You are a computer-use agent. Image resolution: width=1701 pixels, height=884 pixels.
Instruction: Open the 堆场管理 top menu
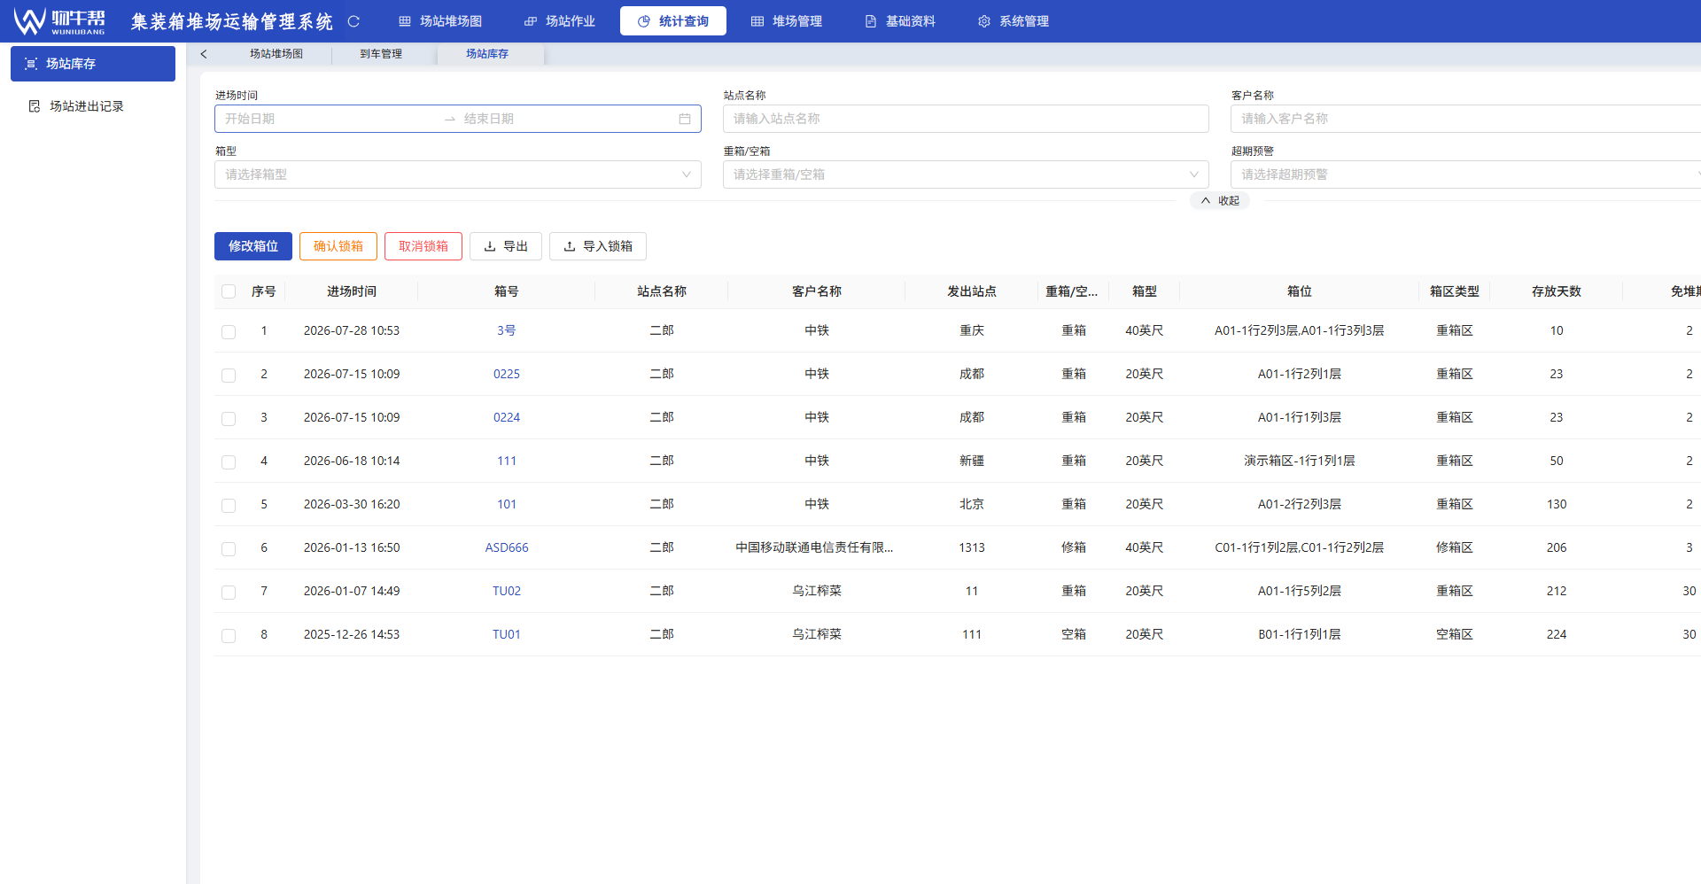pos(787,21)
